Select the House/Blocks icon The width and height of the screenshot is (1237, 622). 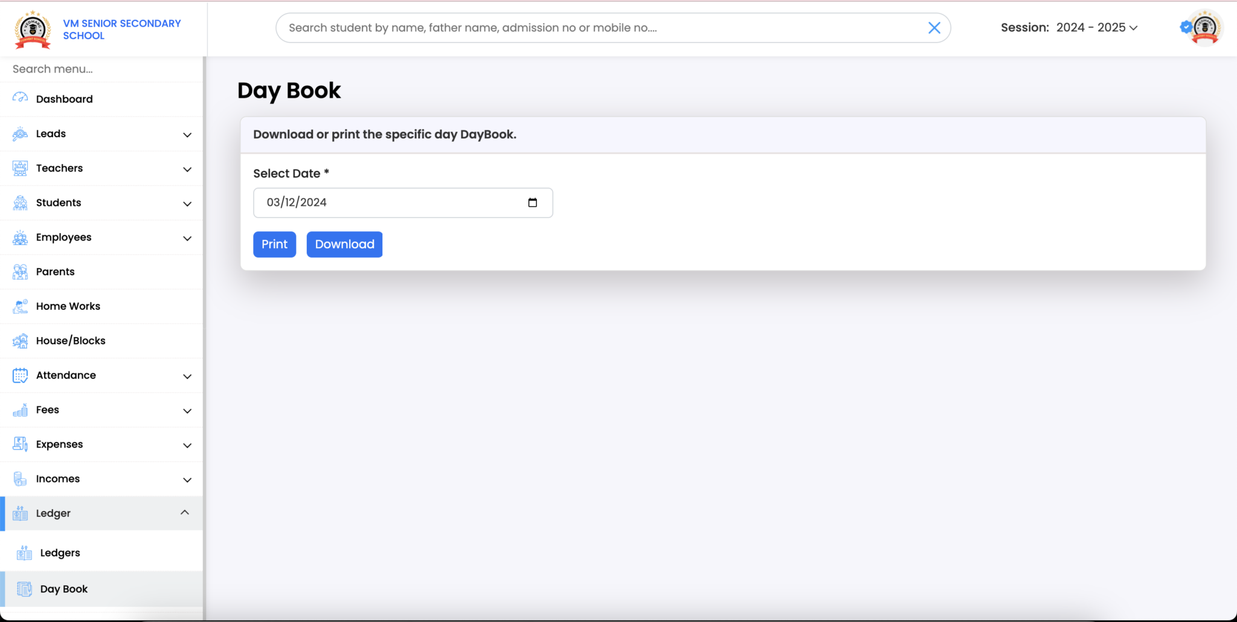pos(19,341)
